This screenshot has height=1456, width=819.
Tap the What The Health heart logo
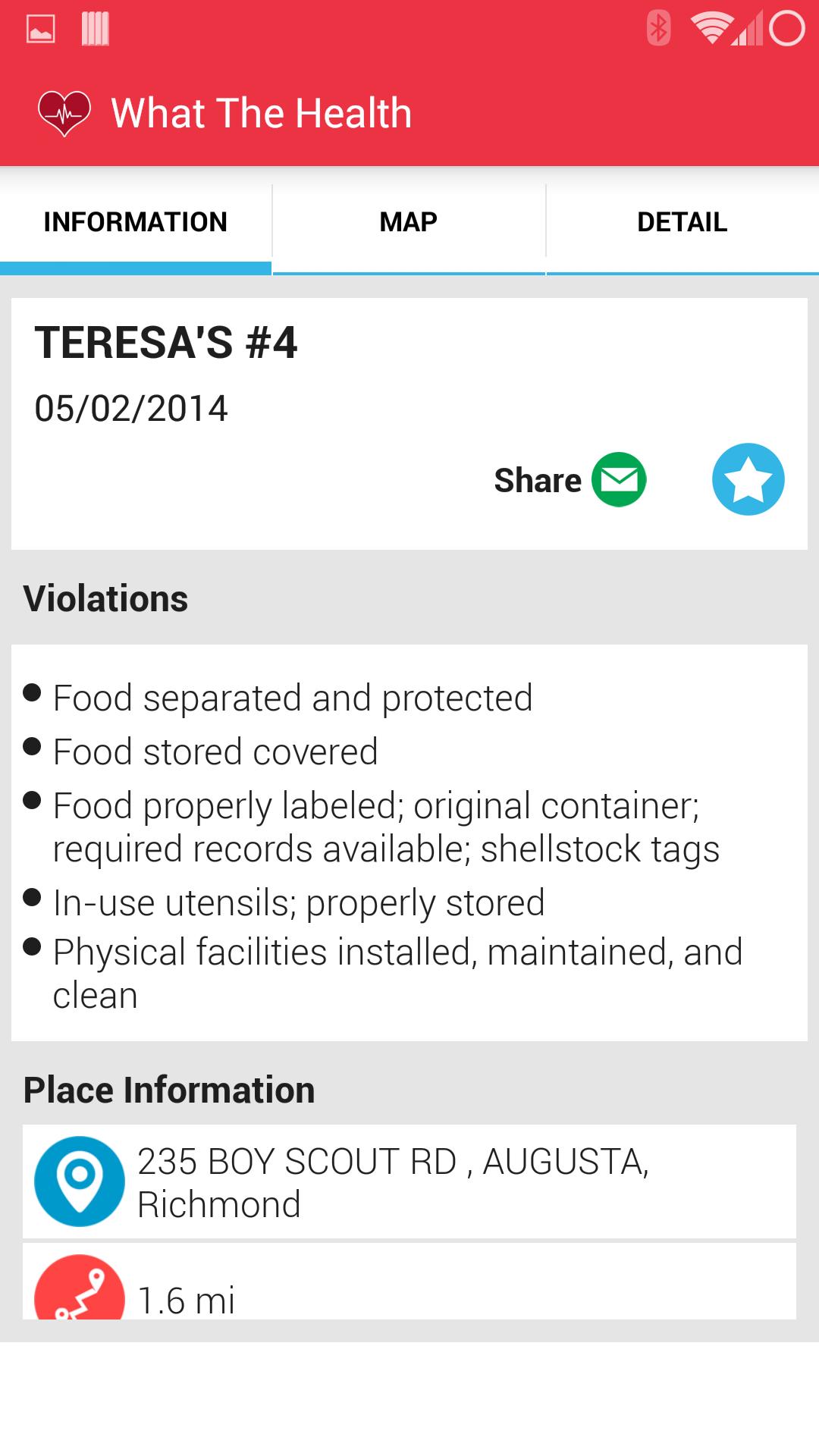64,113
